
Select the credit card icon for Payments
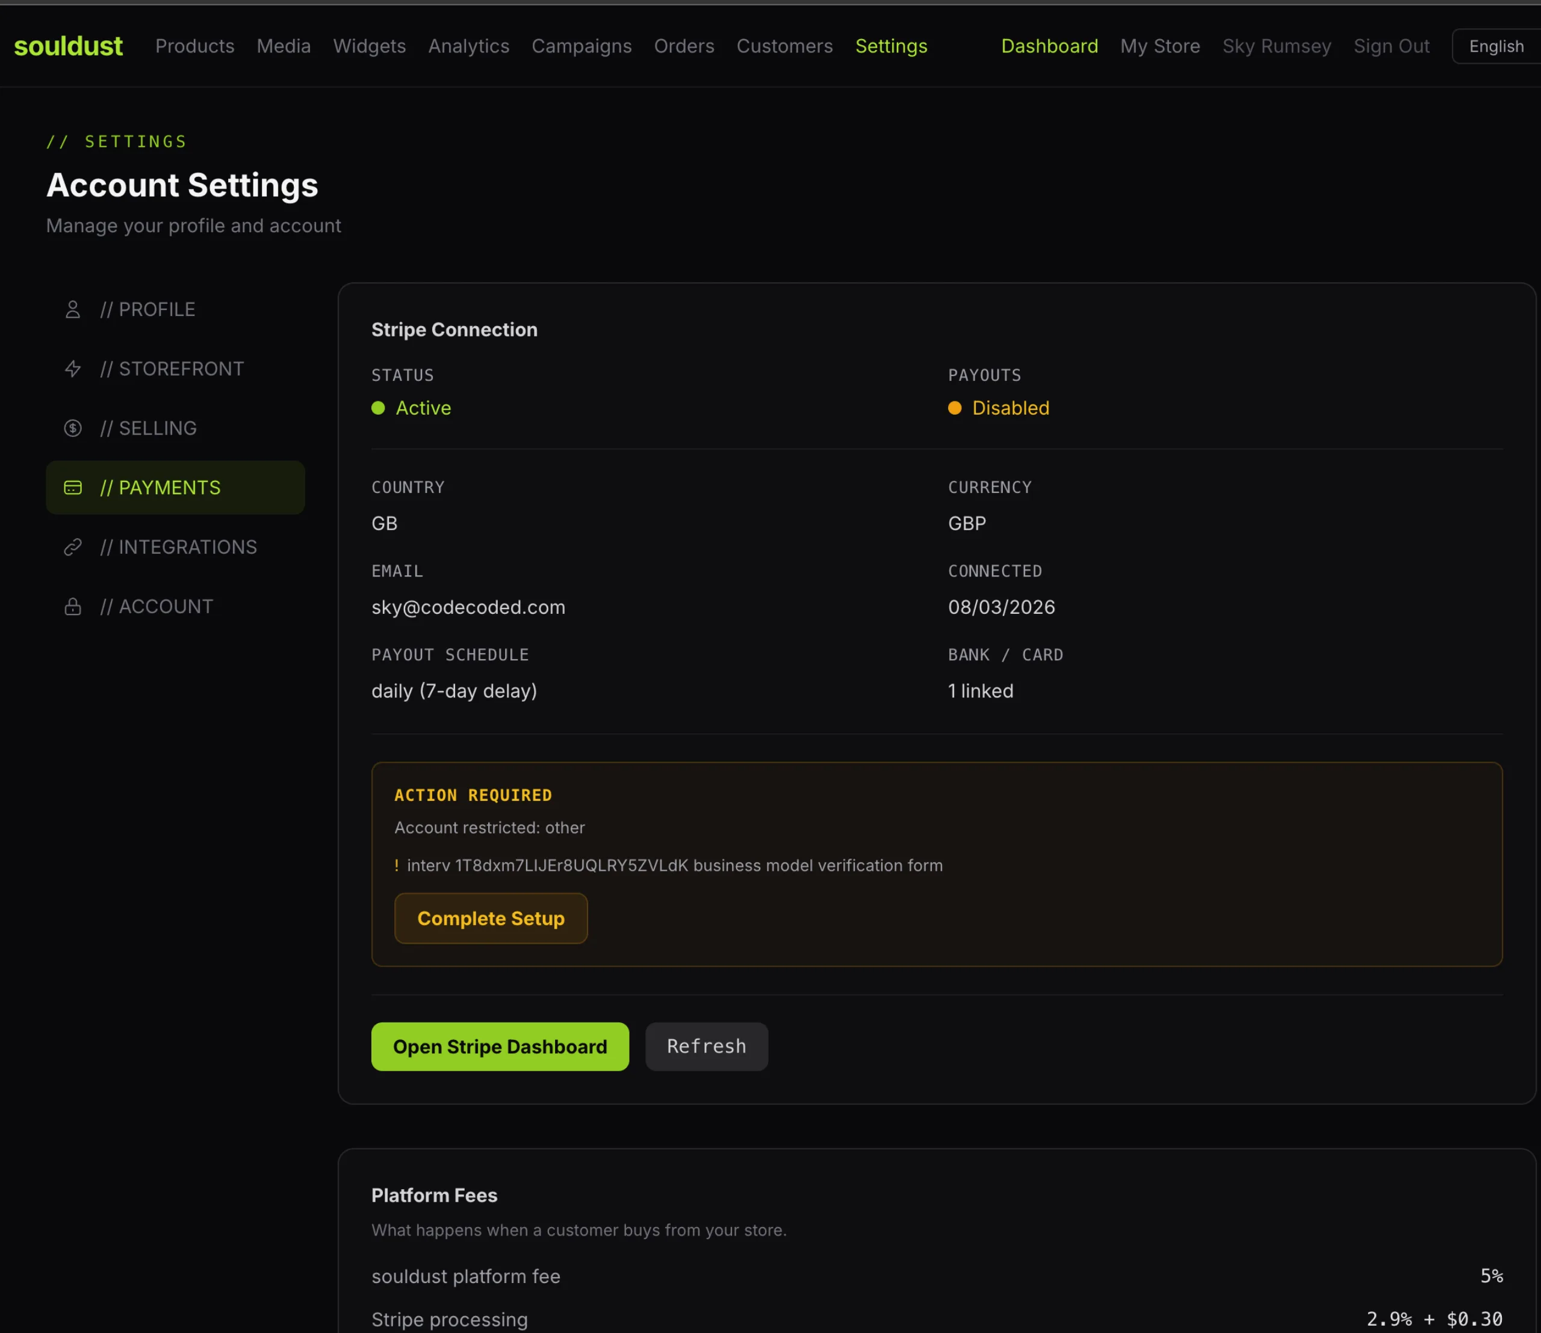(72, 487)
